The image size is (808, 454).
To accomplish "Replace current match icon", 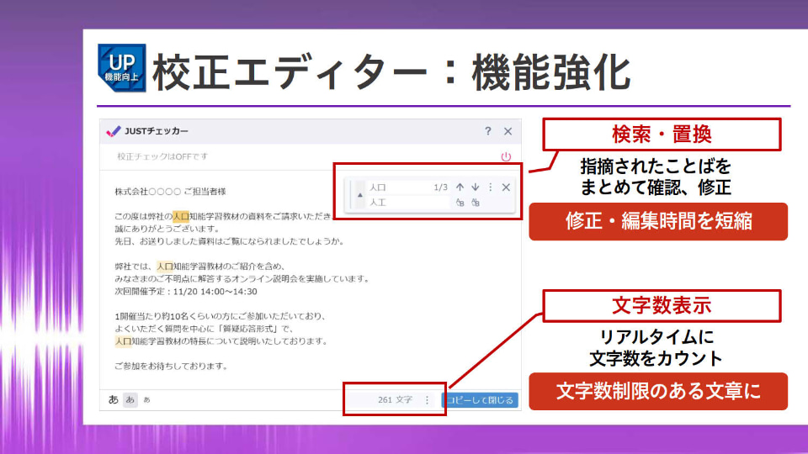I will [460, 203].
